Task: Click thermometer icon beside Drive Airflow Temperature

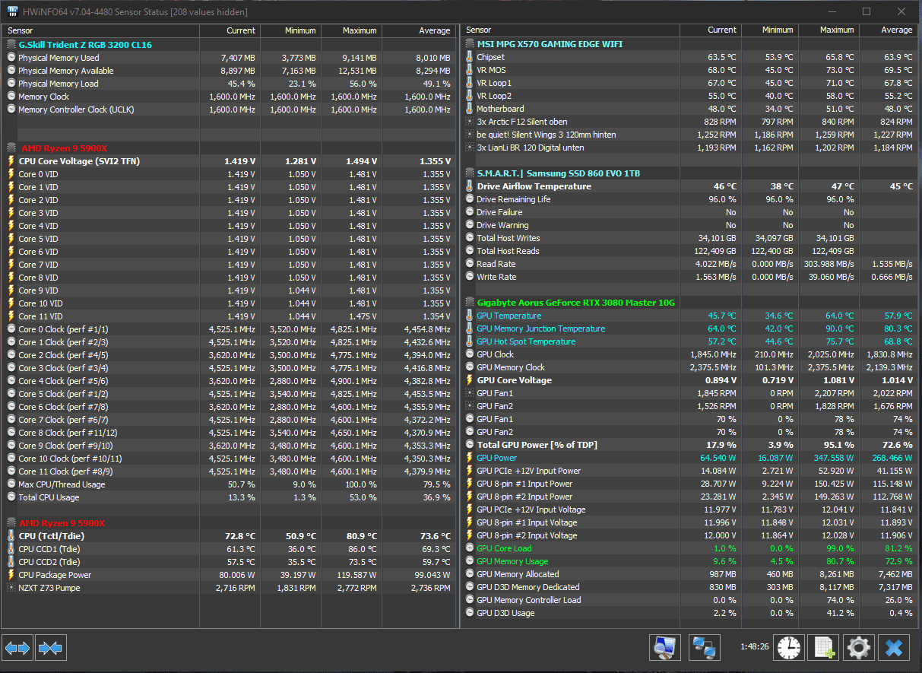Action: (x=469, y=186)
